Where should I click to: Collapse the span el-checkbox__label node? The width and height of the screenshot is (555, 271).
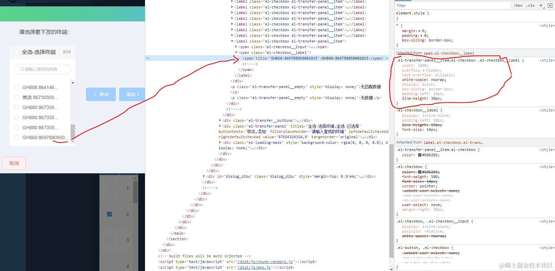click(236, 53)
